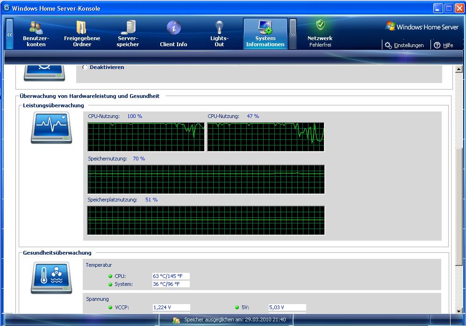
Task: Open Hilfe help link
Action: coord(444,45)
